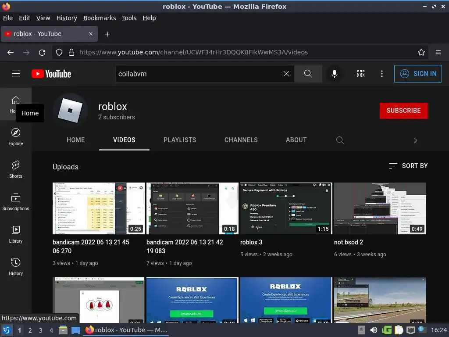Open Subscriptions in the sidebar
Viewport: 449px width, 337px height.
pyautogui.click(x=16, y=202)
